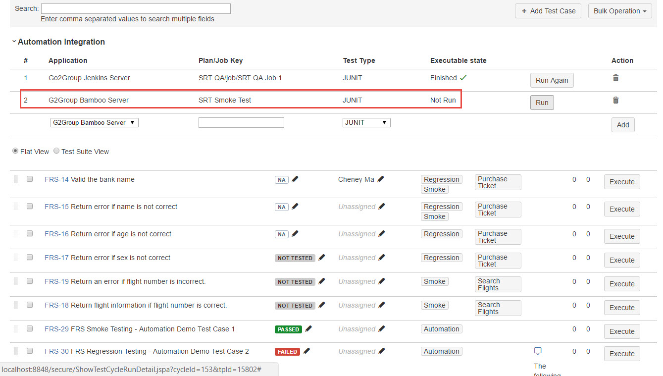The width and height of the screenshot is (663, 376).
Task: Collapse the Automation Integration section
Action: 14,42
